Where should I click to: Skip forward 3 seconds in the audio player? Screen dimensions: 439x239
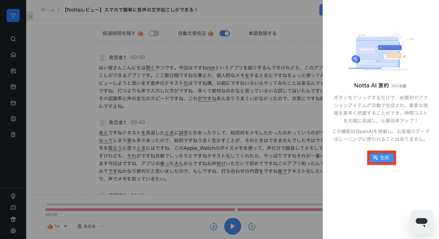252,226
